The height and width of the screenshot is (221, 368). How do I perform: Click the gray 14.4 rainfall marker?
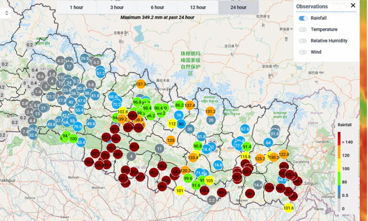point(258,185)
